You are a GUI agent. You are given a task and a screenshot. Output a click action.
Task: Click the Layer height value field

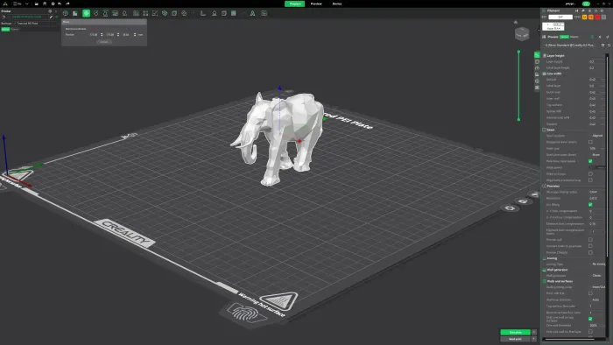(596, 62)
